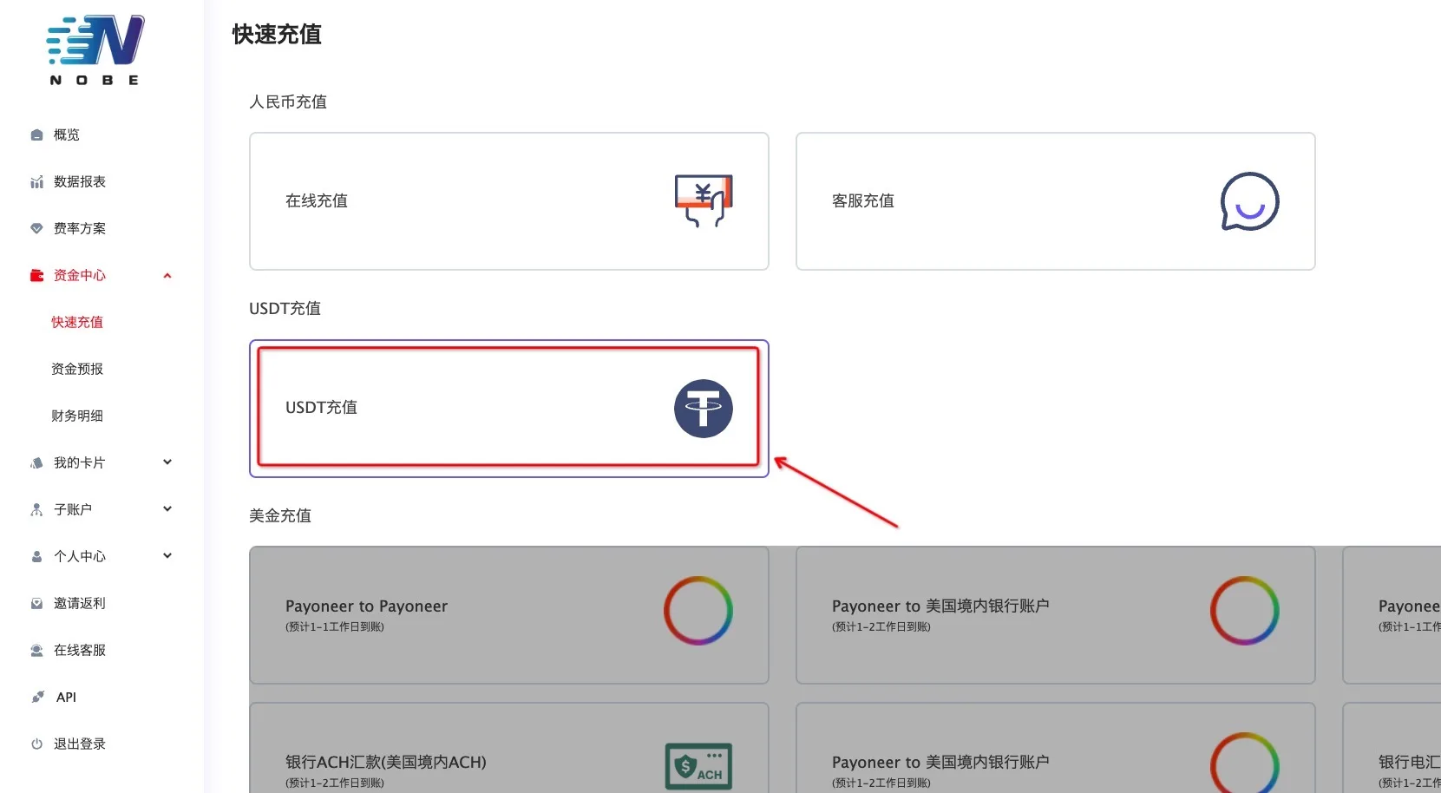Expand the 子账户 submenu arrow
1441x793 pixels.
pyautogui.click(x=167, y=508)
